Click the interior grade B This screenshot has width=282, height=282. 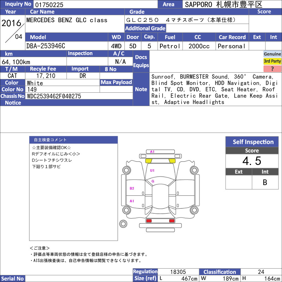[x=265, y=182]
